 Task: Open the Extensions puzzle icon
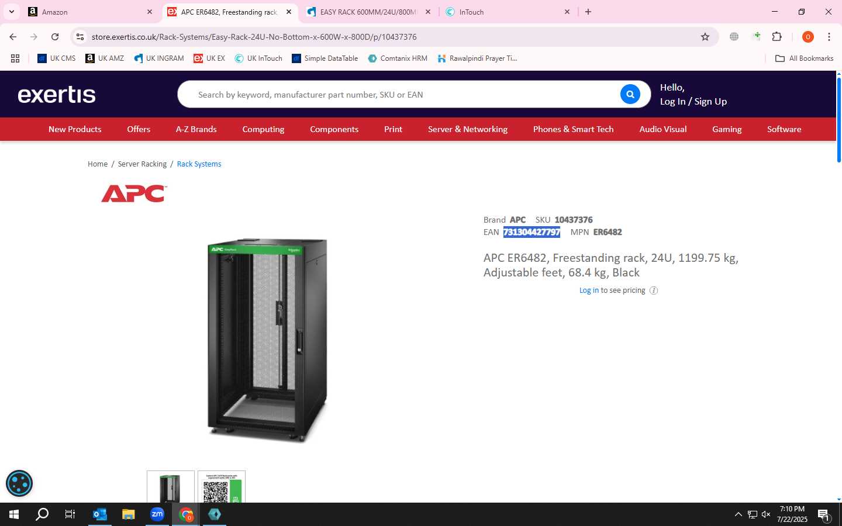click(777, 37)
